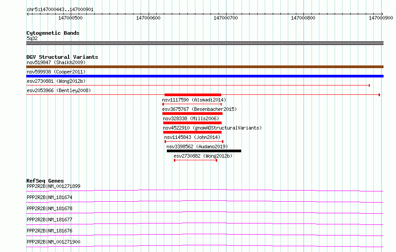Open transcript PPP2R2B|NM_181676
The image size is (396, 252).
pyautogui.click(x=49, y=231)
